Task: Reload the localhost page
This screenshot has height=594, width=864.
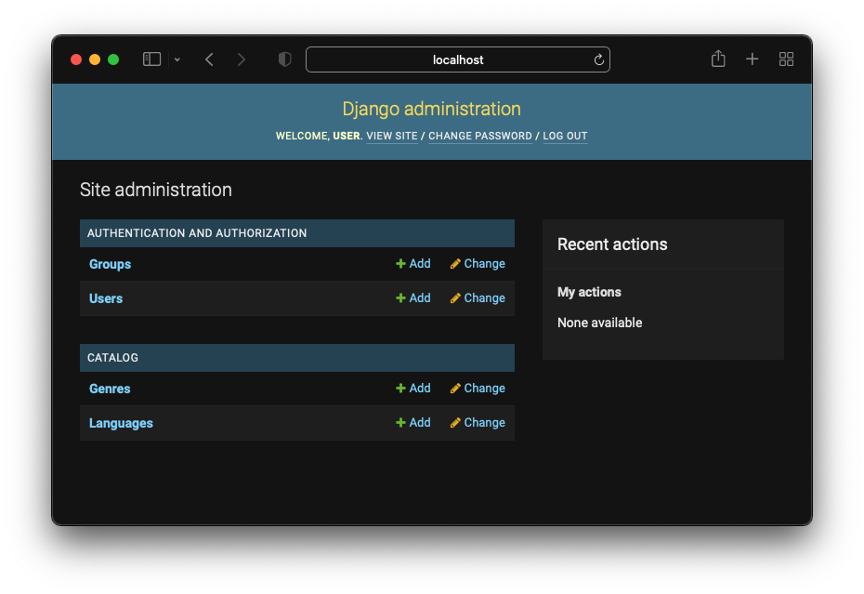Action: click(x=599, y=59)
